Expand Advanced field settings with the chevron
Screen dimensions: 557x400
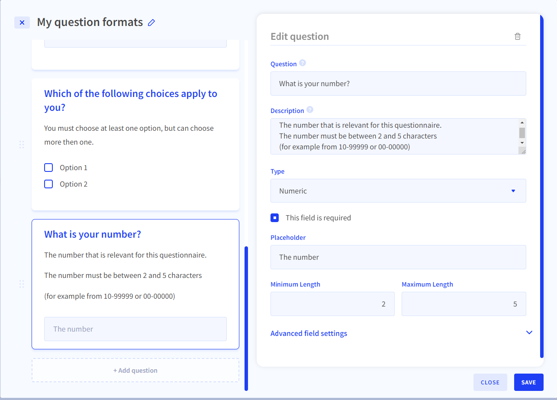pos(529,332)
